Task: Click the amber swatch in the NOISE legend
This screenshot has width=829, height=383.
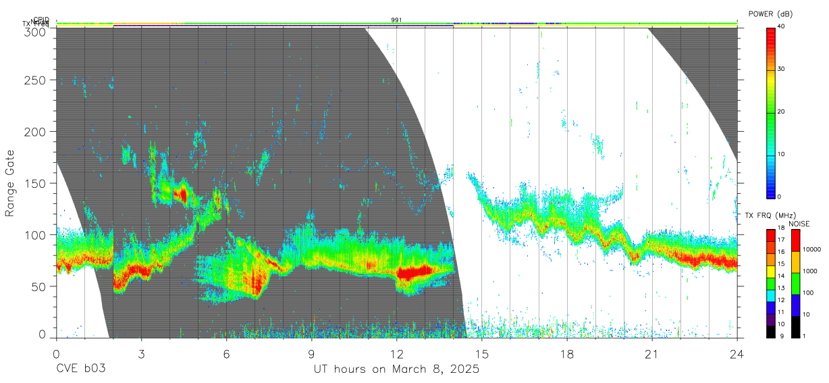Action: pyautogui.click(x=796, y=262)
